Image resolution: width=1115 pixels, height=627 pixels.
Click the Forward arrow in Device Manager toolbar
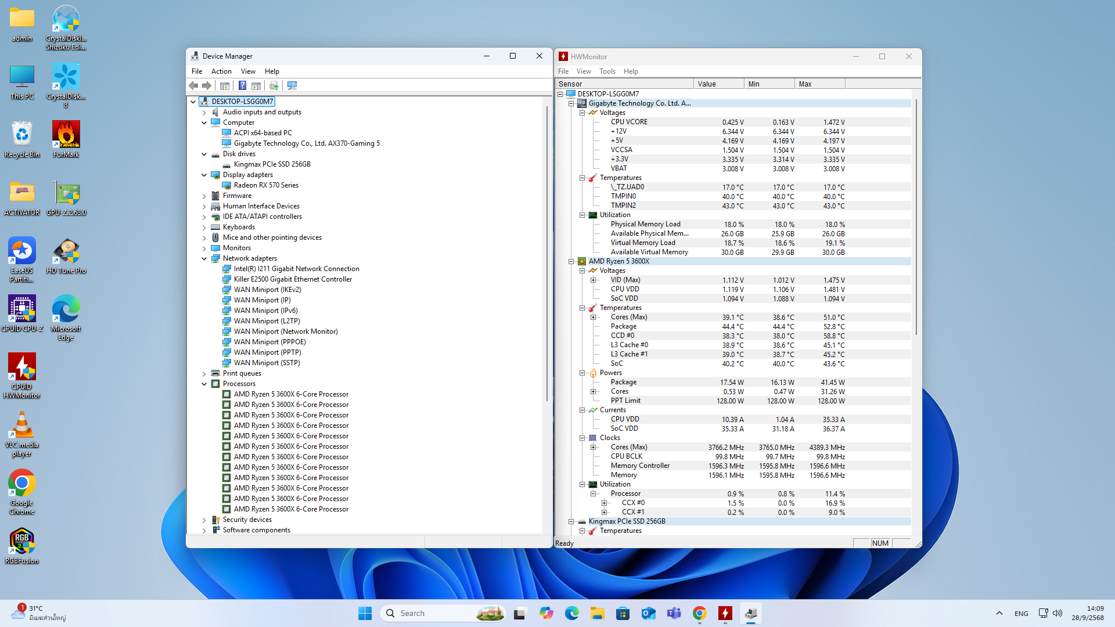pyautogui.click(x=207, y=85)
